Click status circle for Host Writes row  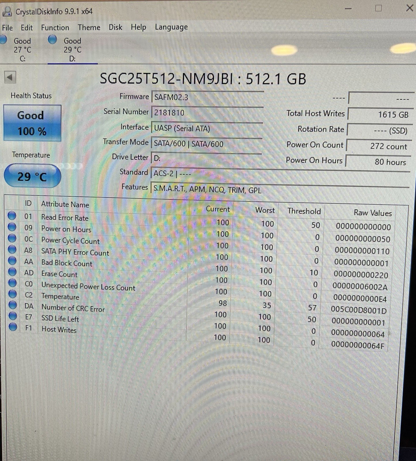coord(13,327)
